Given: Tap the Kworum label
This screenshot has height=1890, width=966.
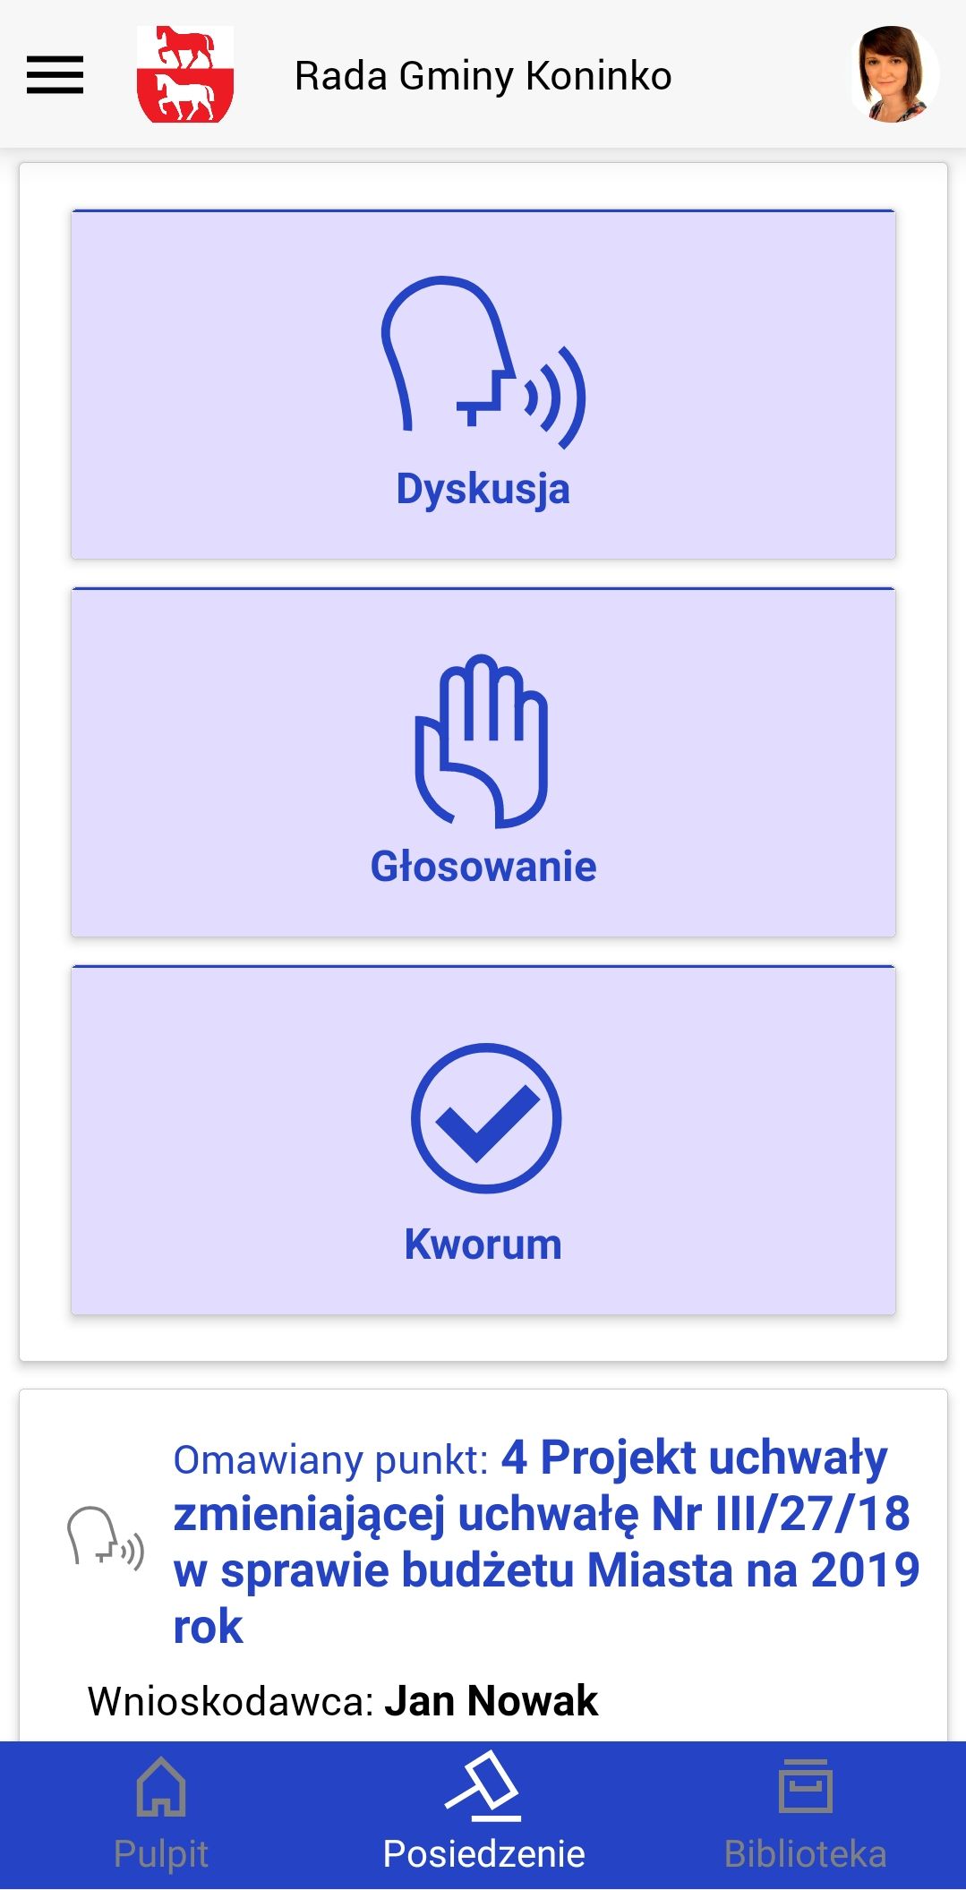Looking at the screenshot, I should (x=483, y=1244).
